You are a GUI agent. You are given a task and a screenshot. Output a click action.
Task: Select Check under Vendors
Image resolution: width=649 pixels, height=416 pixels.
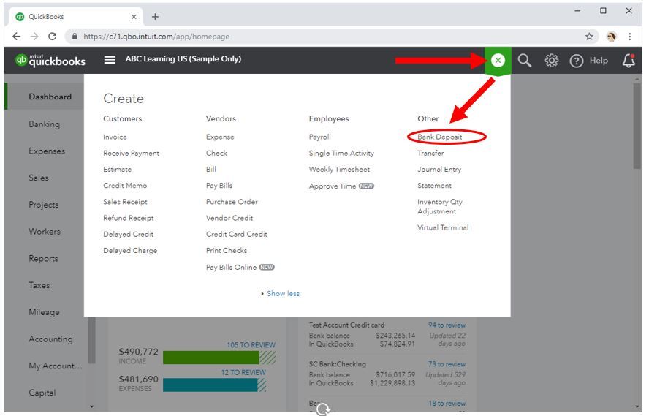click(x=216, y=153)
